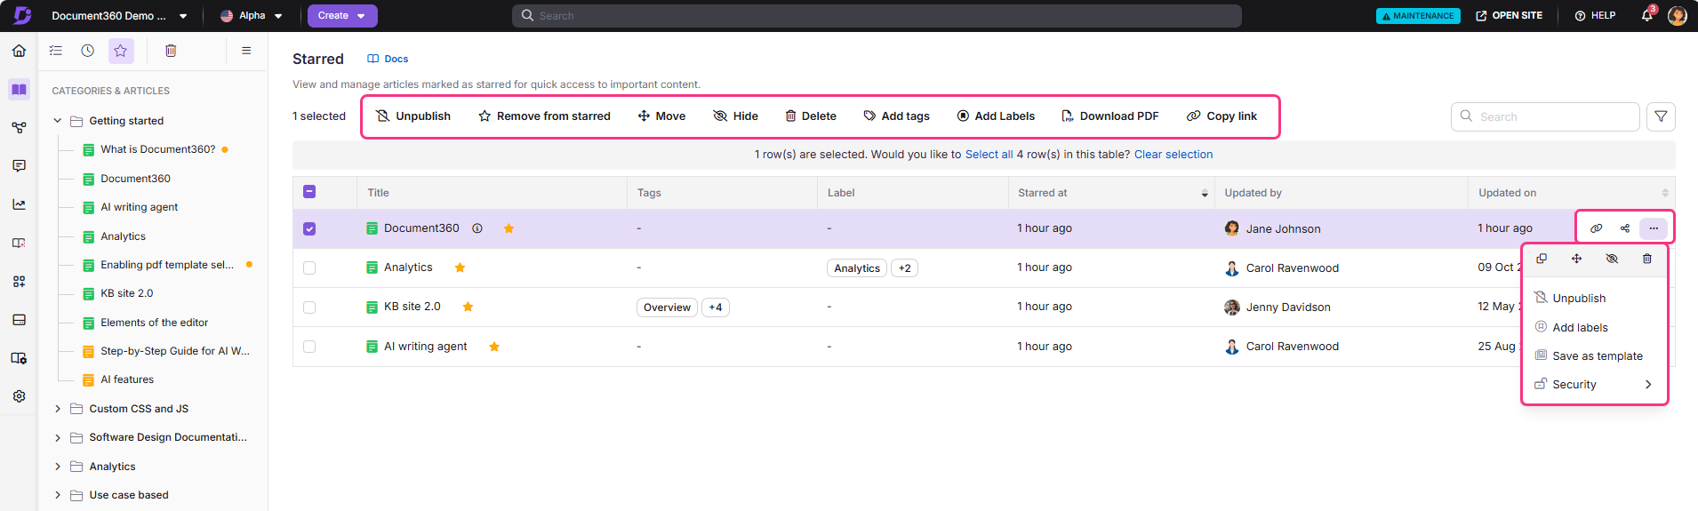Open the Docs link beside Starred
Viewport: 1698px width, 511px height.
[388, 59]
